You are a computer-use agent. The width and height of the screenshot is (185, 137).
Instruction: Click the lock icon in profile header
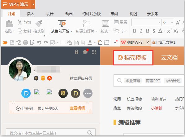pos(76,52)
